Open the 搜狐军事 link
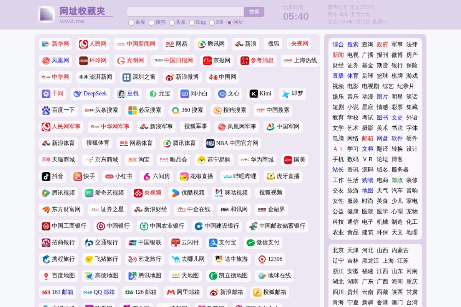Viewport: 461px width, 307px height. pos(196,126)
